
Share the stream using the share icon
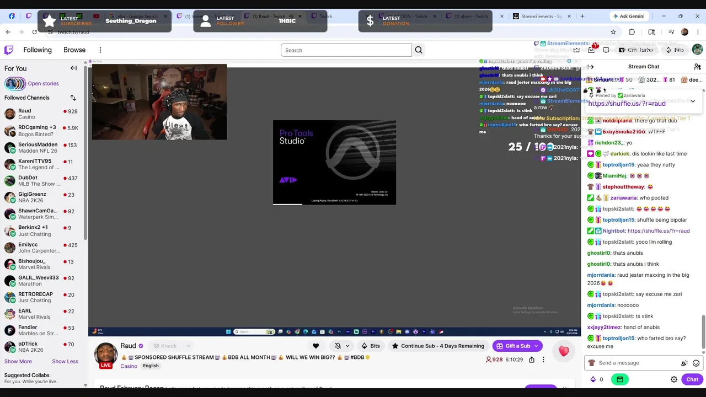click(x=532, y=360)
